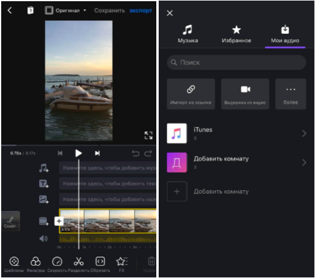
Task: Tap the более more options button
Action: (291, 94)
